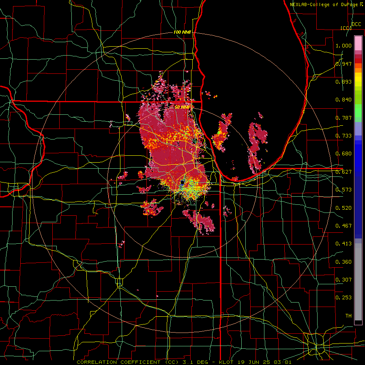
Task: Click the TH label near scale bottom
Action: coord(348,316)
